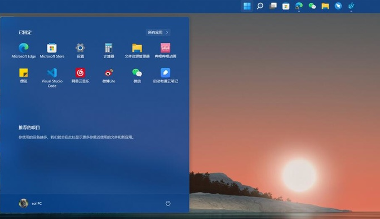
Task: Open 文件资源管理器 in pinned apps
Action: [137, 50]
